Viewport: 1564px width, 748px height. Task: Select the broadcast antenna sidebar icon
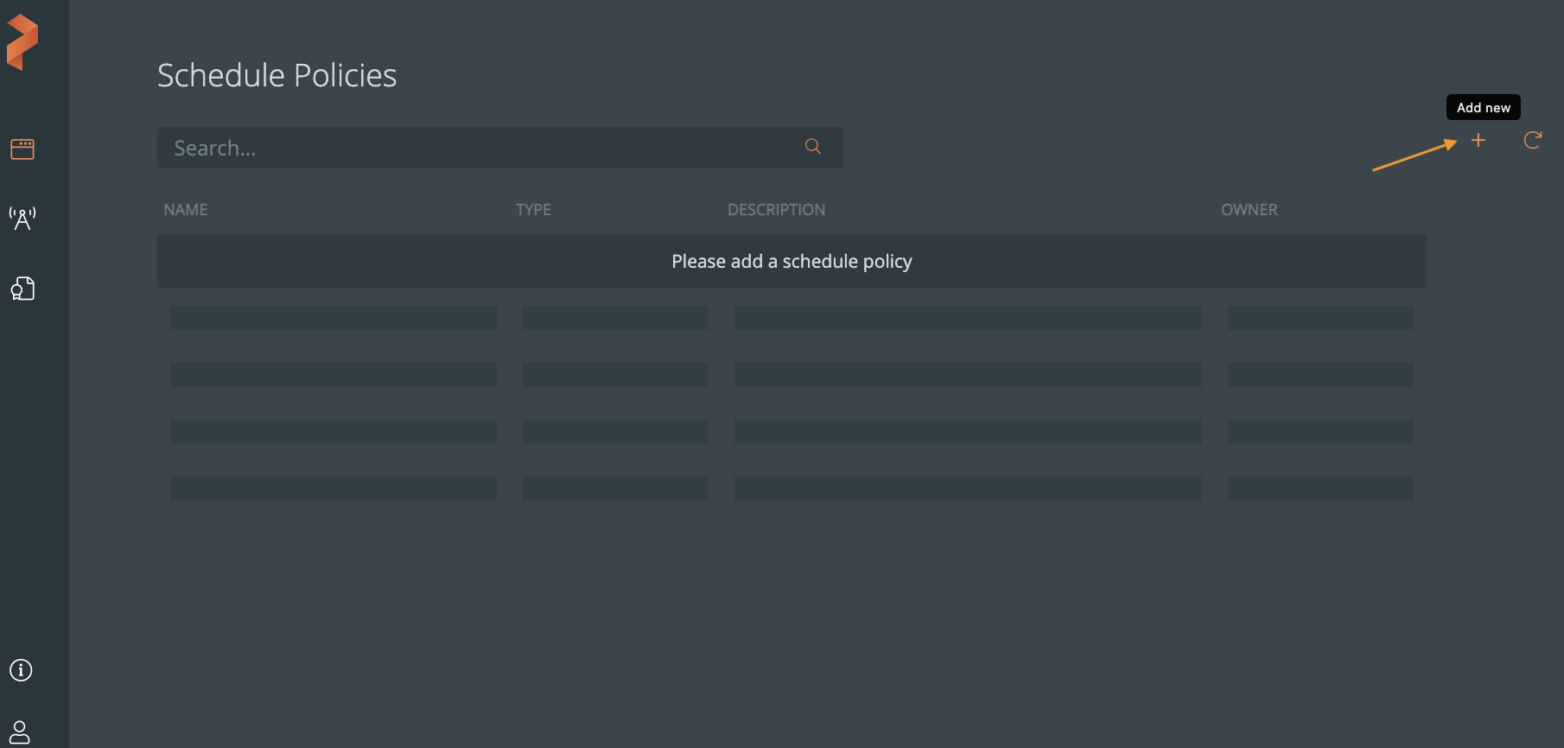click(22, 219)
